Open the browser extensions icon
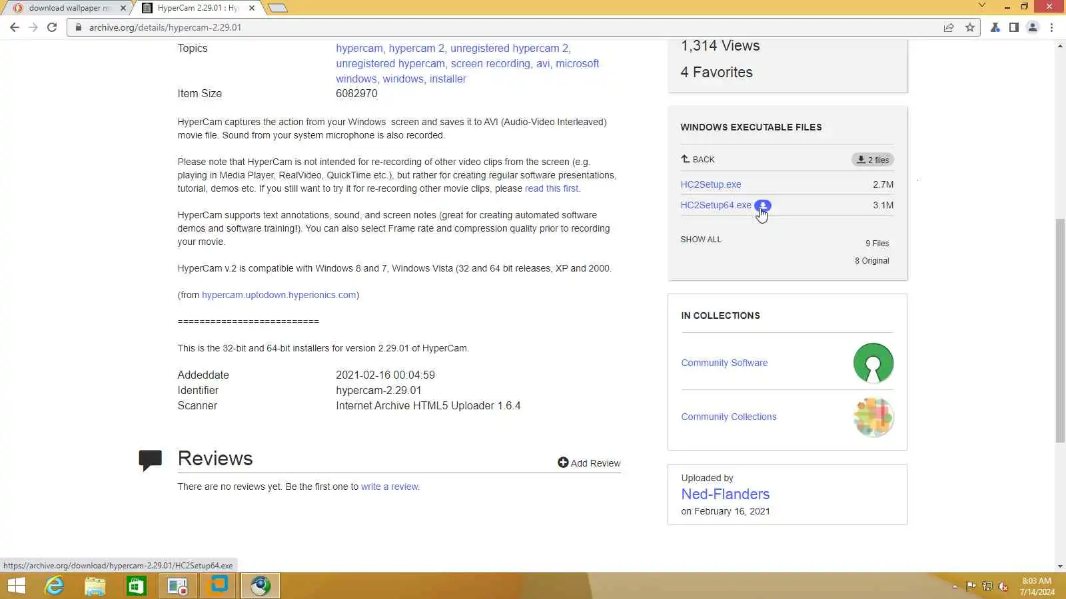 tap(995, 27)
